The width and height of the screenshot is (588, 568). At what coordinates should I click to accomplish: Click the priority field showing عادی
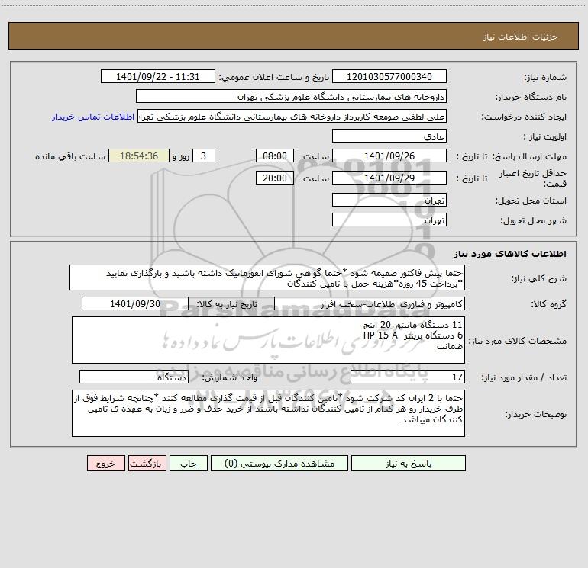[389, 136]
